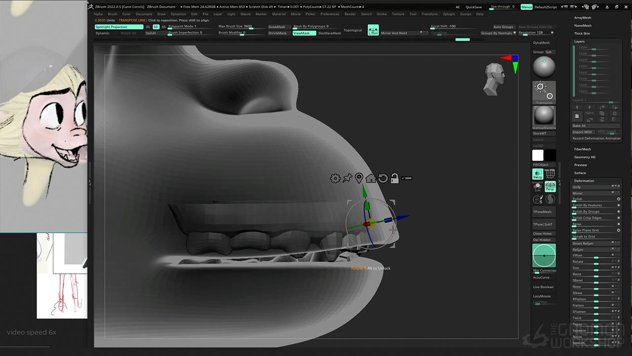632x356 pixels.
Task: Click the gizmo go-to-mesh-center home icon
Action: coord(371,178)
